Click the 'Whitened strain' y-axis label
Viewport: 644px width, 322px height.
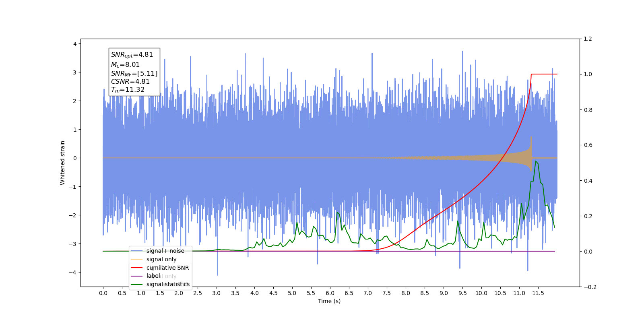coord(63,163)
